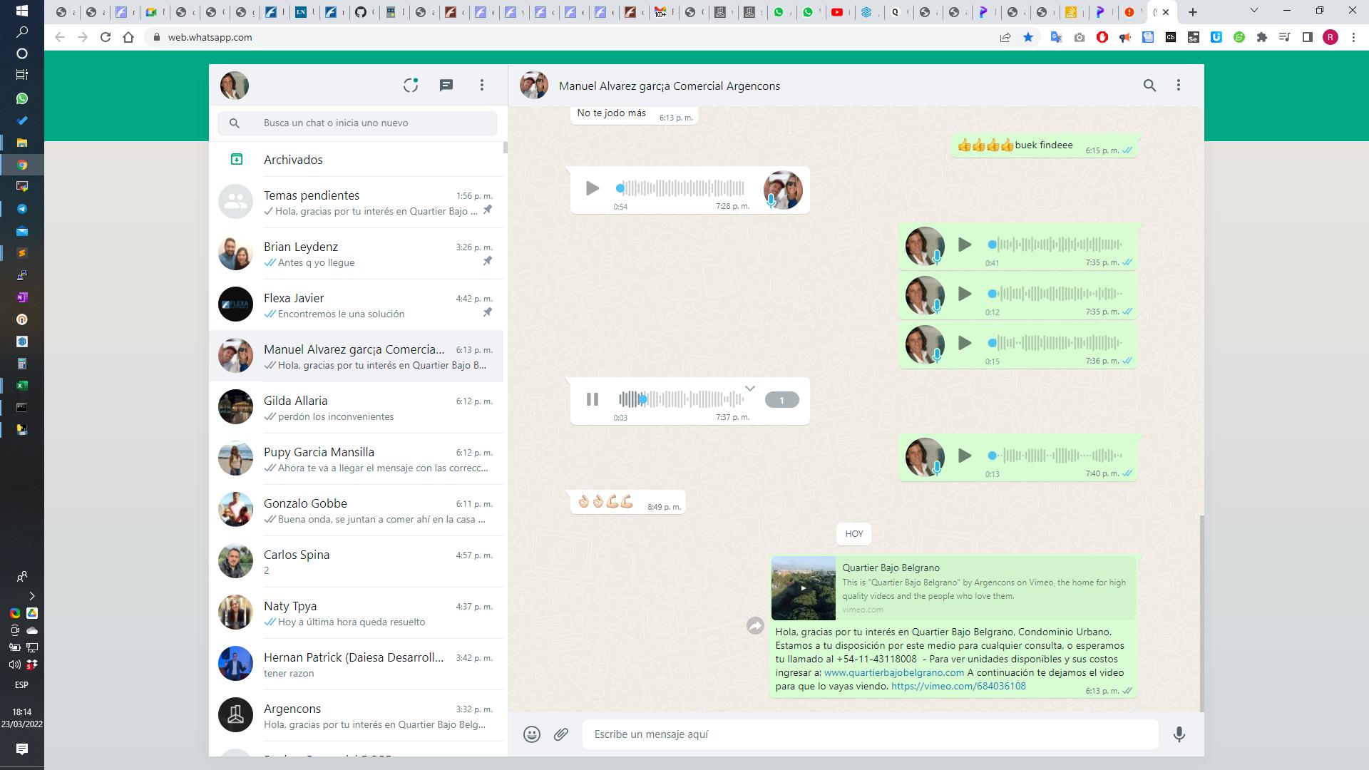Image resolution: width=1369 pixels, height=770 pixels.
Task: Open Chrome profile avatar R
Action: click(x=1330, y=37)
